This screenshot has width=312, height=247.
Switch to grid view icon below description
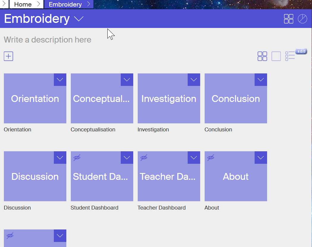pyautogui.click(x=262, y=56)
